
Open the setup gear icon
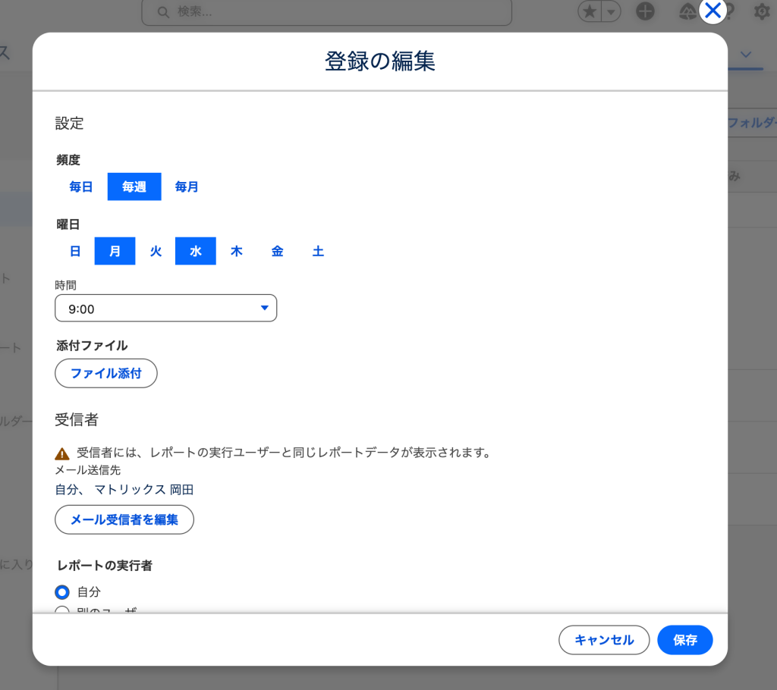tap(761, 11)
